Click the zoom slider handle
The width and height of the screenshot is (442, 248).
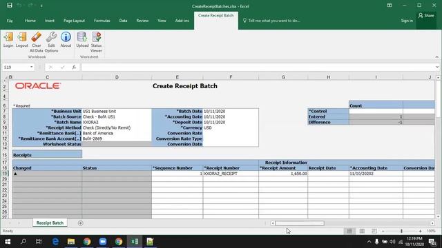pyautogui.click(x=402, y=231)
